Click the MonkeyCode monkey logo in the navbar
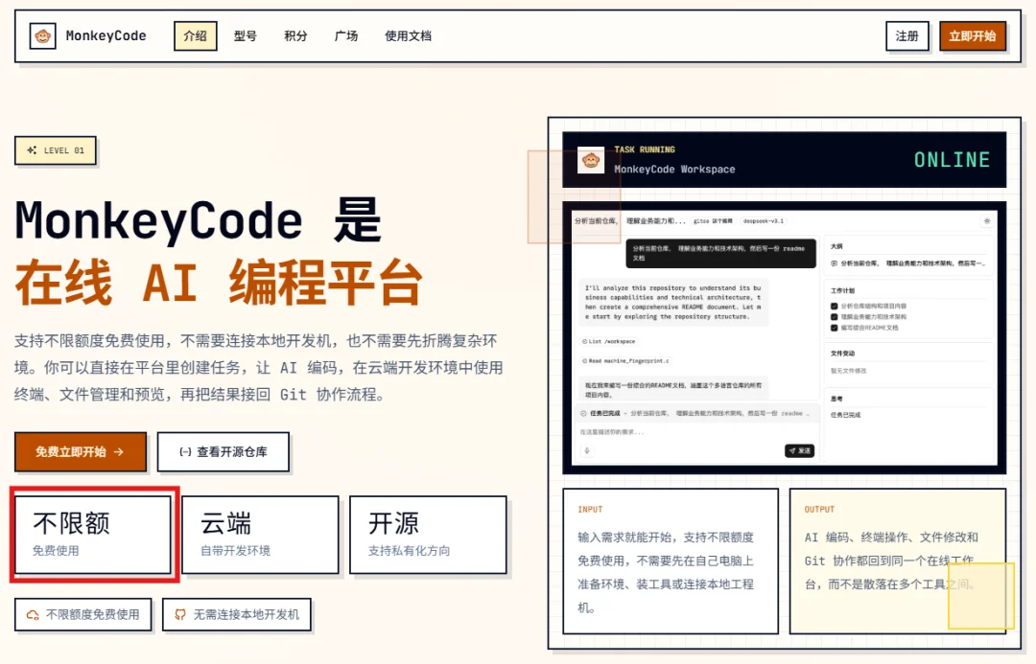The height and width of the screenshot is (664, 1036). tap(43, 35)
